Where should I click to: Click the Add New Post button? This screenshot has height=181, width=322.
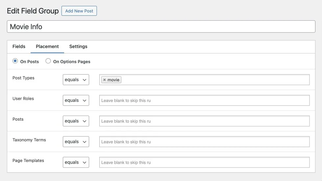click(79, 11)
